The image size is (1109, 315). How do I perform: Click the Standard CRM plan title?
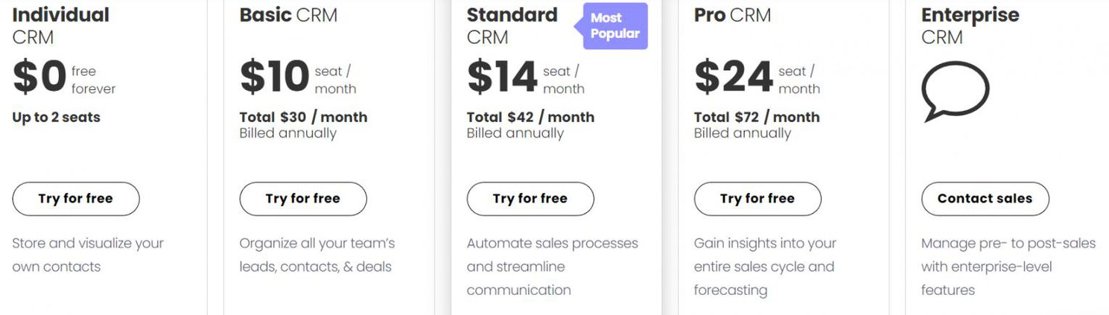point(512,25)
